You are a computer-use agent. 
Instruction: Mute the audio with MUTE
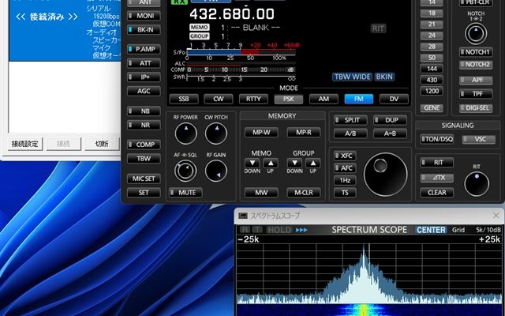click(185, 193)
